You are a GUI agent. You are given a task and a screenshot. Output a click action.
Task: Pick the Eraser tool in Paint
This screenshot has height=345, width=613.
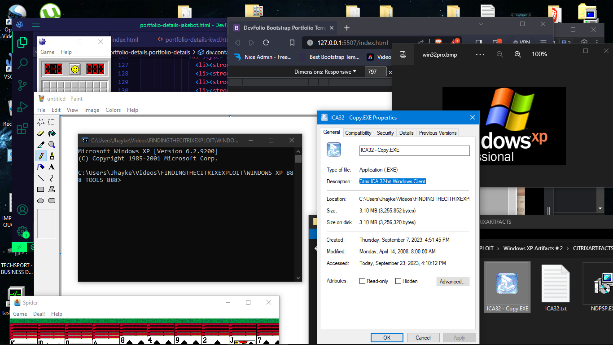(x=41, y=133)
